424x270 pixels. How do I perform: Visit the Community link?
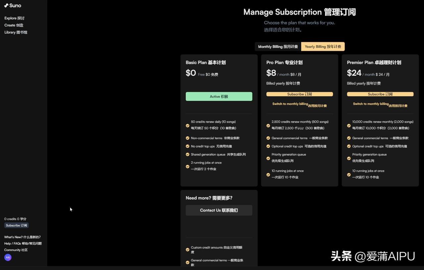point(16,250)
